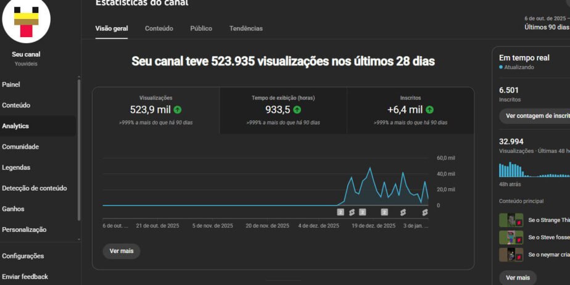
Task: Click "Ver contagem de inscritos" button
Action: coord(534,115)
